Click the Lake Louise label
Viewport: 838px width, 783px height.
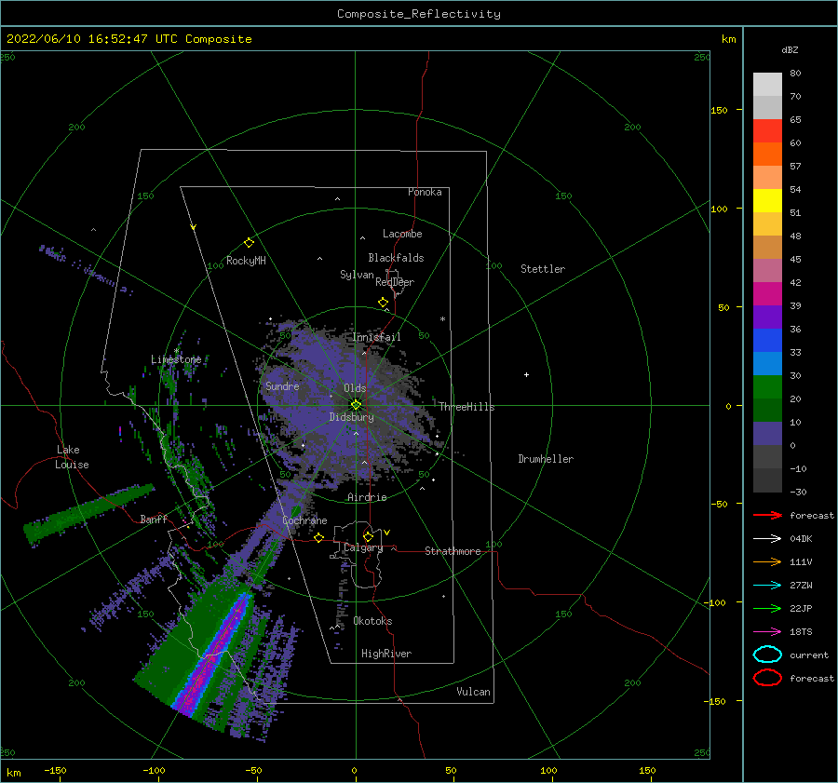point(72,457)
